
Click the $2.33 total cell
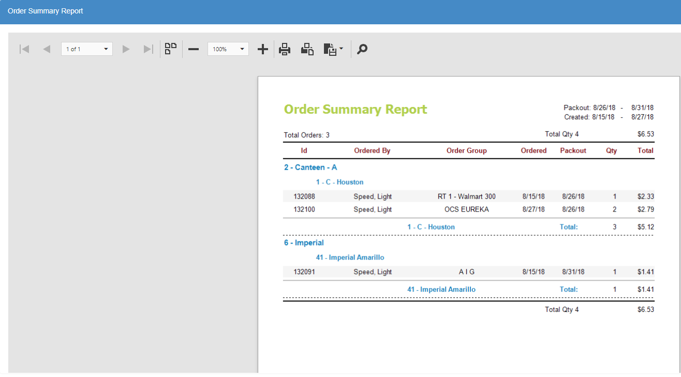tap(646, 197)
